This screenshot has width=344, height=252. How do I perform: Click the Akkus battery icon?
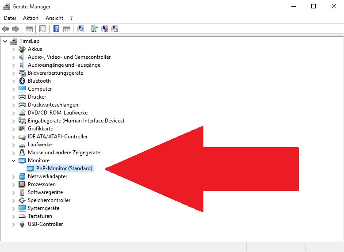click(x=22, y=49)
